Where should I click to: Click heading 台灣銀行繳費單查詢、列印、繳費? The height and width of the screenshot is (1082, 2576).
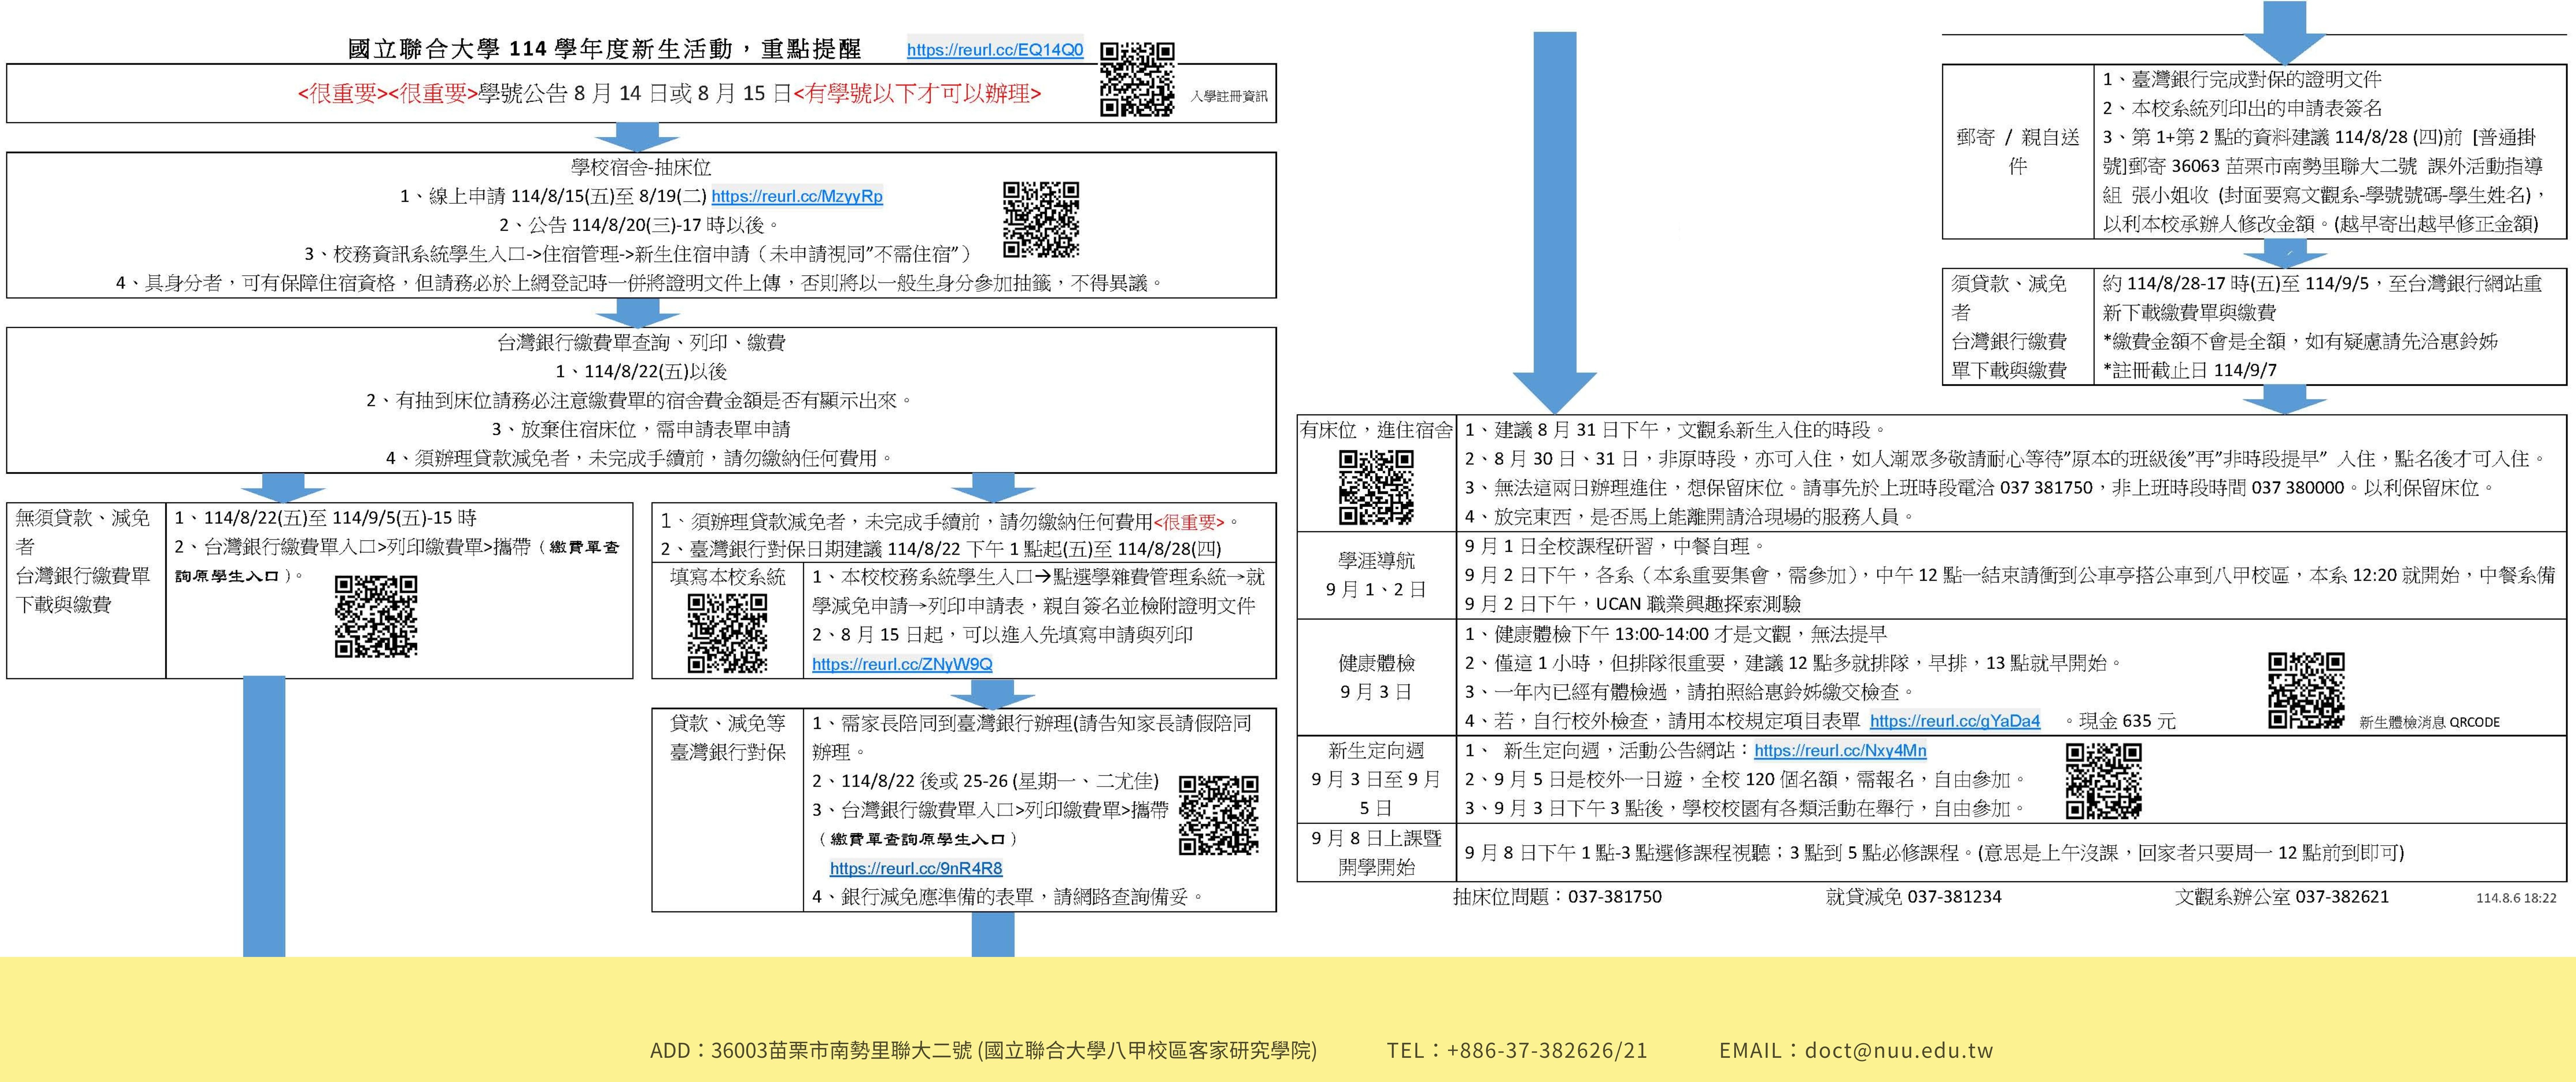[x=641, y=342]
